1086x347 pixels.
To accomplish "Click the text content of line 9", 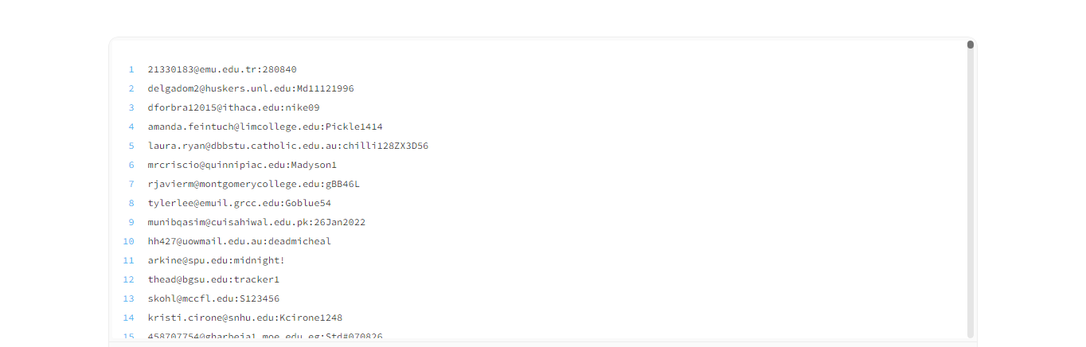I will [256, 222].
